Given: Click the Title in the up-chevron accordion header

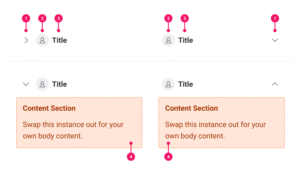Looking at the screenshot, I should click(x=185, y=84).
